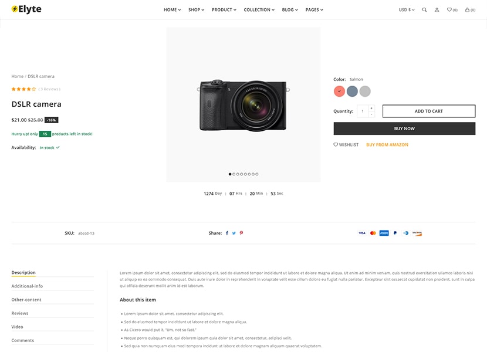487x352 pixels.
Task: Switch to the Reviews tab
Action: click(19, 313)
